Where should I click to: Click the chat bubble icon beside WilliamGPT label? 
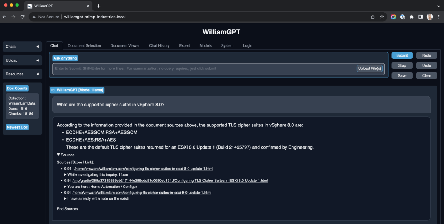(x=53, y=90)
